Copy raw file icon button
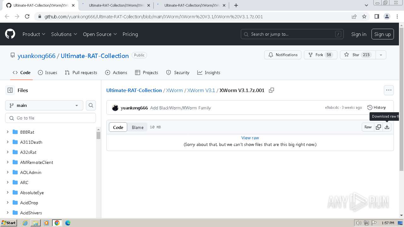The image size is (404, 227). pyautogui.click(x=378, y=127)
